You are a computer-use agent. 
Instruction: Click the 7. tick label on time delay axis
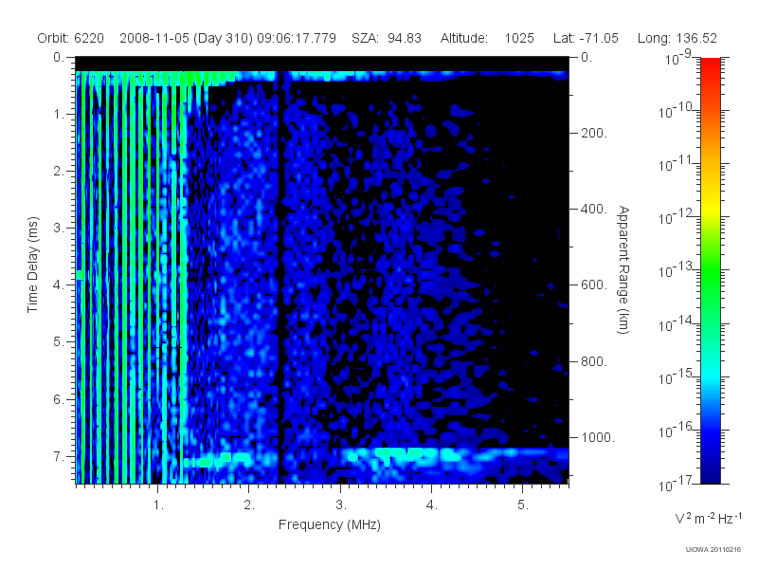tap(59, 456)
